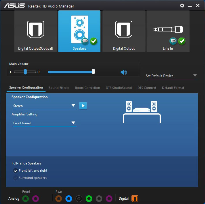The image size is (205, 204).
Task: Click the front panel green analog jack
Action: click(x=25, y=199)
